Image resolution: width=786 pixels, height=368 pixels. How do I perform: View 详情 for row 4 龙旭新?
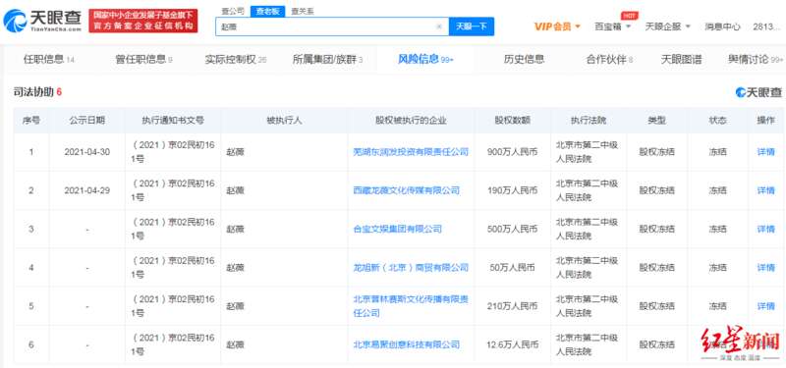click(765, 267)
